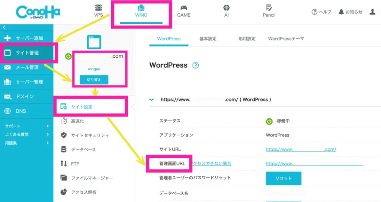Screen dimensions: 381x202
Task: Open the サイトURL link
Action: click(301, 149)
